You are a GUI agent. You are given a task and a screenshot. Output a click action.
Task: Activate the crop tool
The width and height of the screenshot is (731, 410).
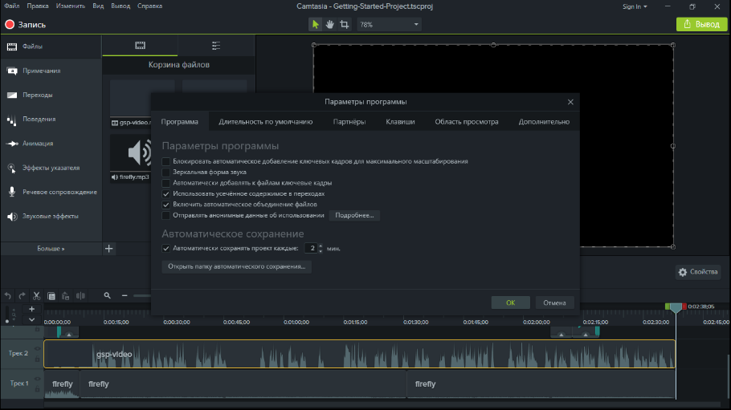344,25
